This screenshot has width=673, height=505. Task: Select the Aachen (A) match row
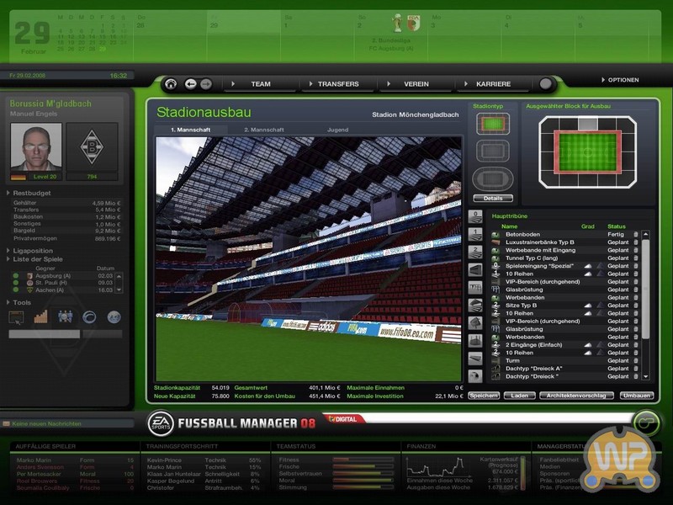(x=63, y=290)
